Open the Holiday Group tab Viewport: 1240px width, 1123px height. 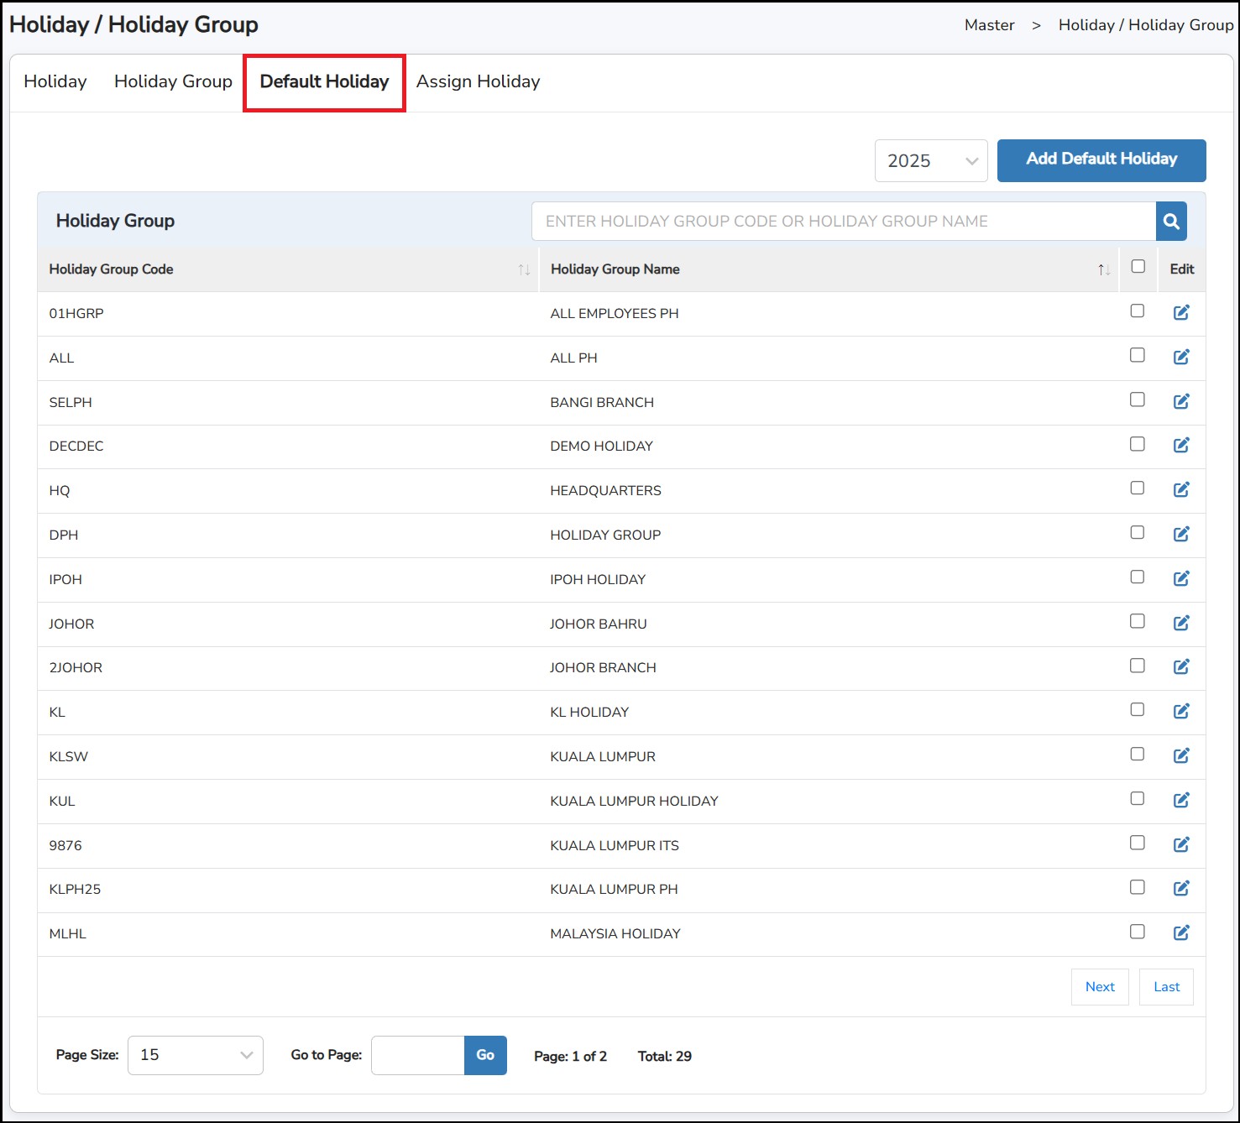173,81
